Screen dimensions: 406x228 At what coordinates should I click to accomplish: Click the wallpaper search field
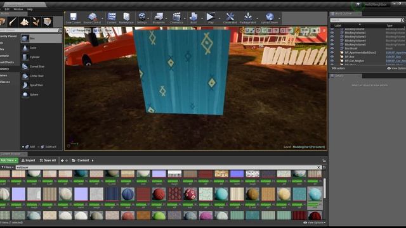(x=166, y=167)
